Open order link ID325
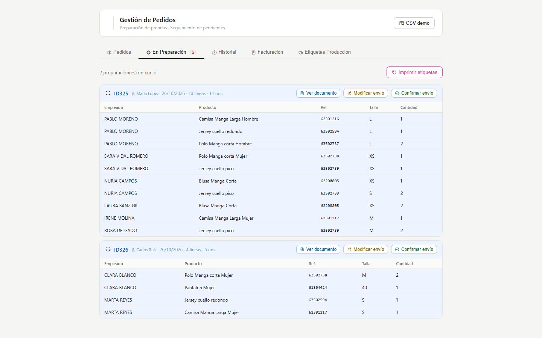The image size is (542, 338). [x=121, y=94]
